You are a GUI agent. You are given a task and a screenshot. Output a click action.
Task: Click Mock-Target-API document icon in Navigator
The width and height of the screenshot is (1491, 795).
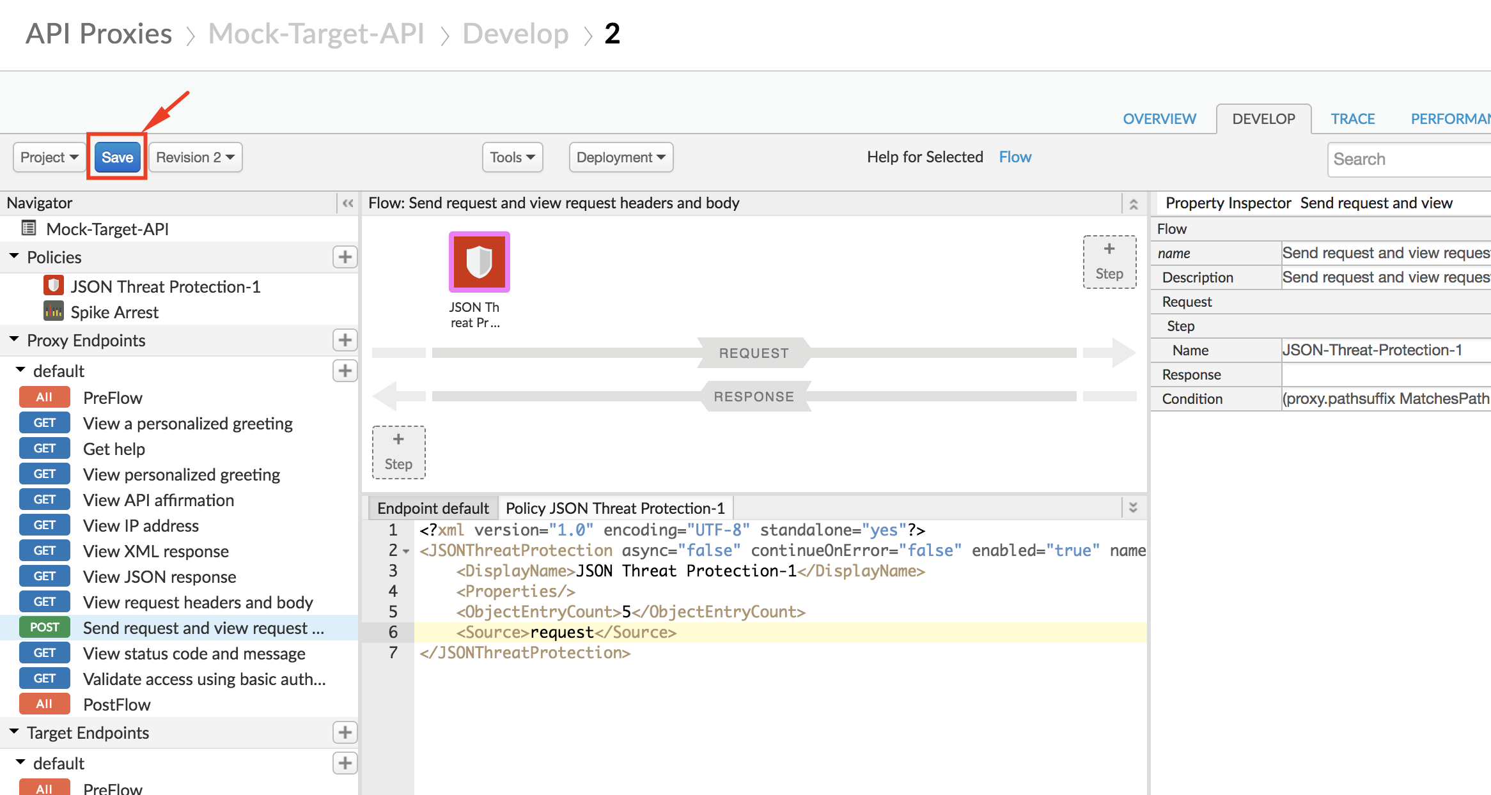tap(29, 228)
